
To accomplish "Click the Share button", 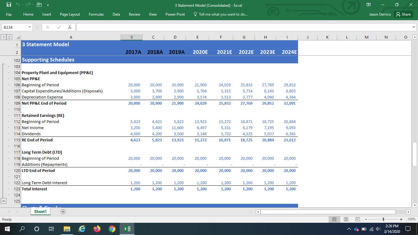I will click(x=403, y=14).
